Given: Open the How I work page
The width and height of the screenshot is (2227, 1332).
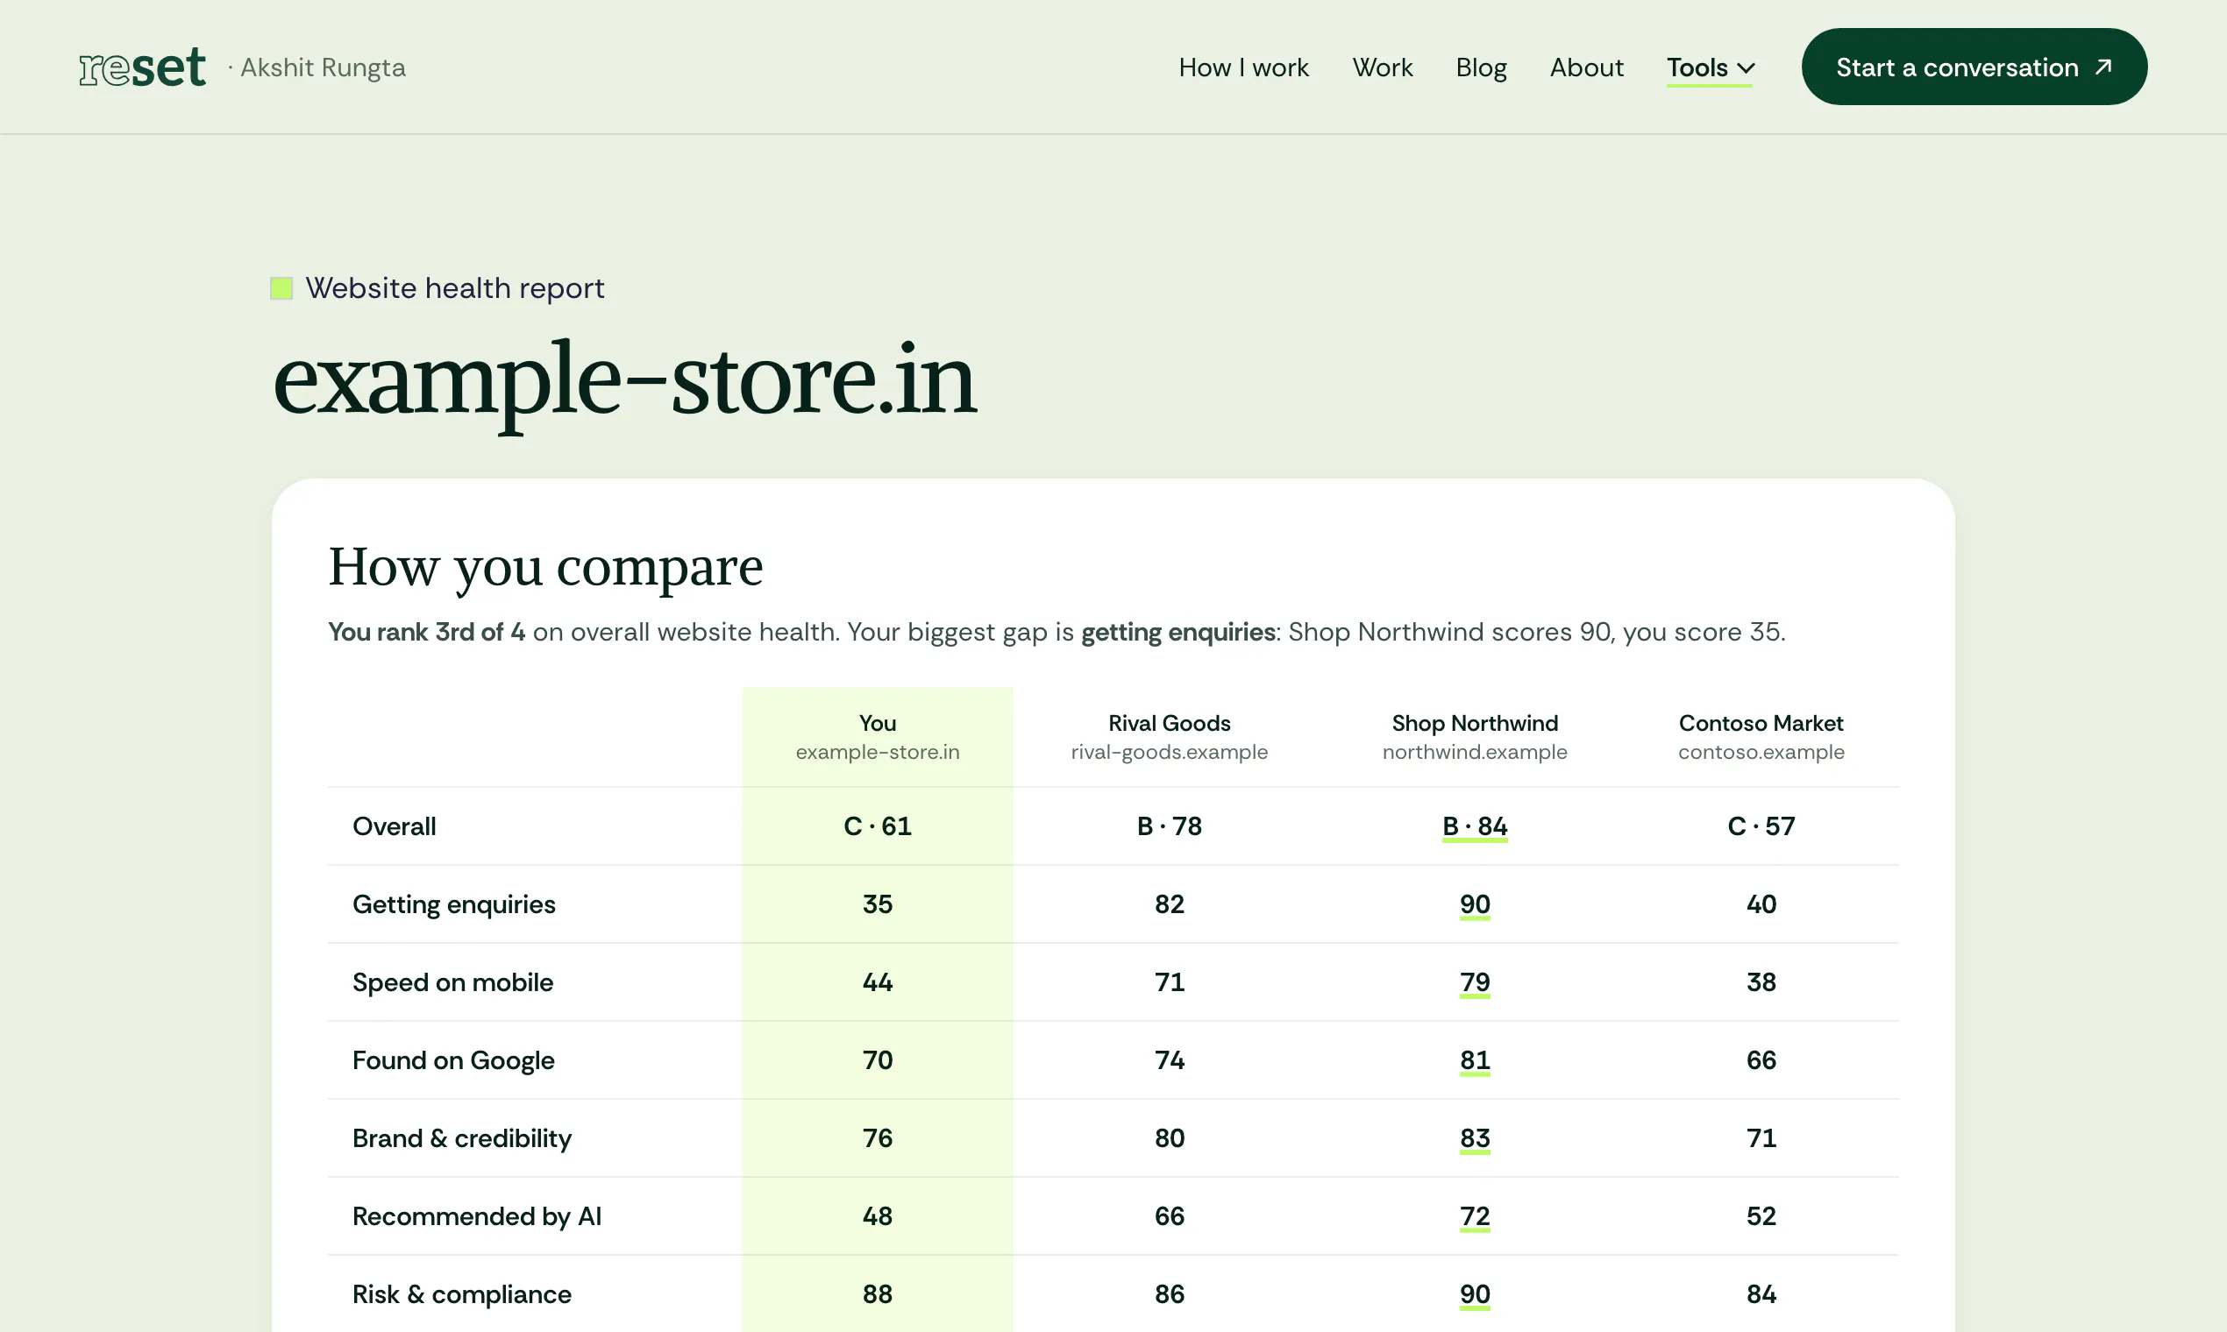Looking at the screenshot, I should click(1244, 67).
